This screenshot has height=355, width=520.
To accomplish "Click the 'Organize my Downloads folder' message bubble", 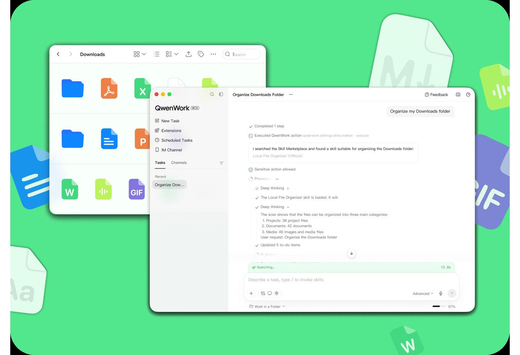I will click(420, 111).
